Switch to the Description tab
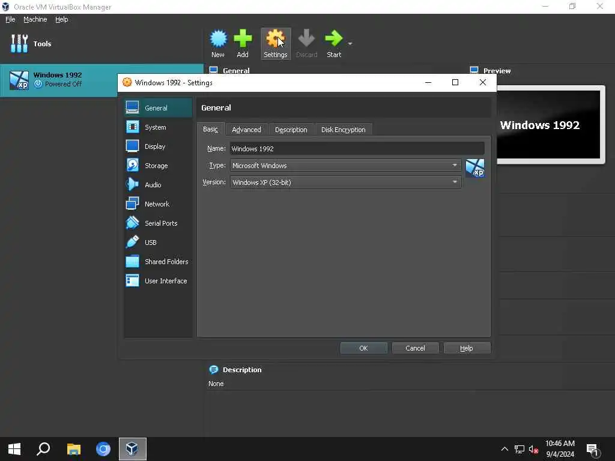The height and width of the screenshot is (461, 615). [291, 130]
